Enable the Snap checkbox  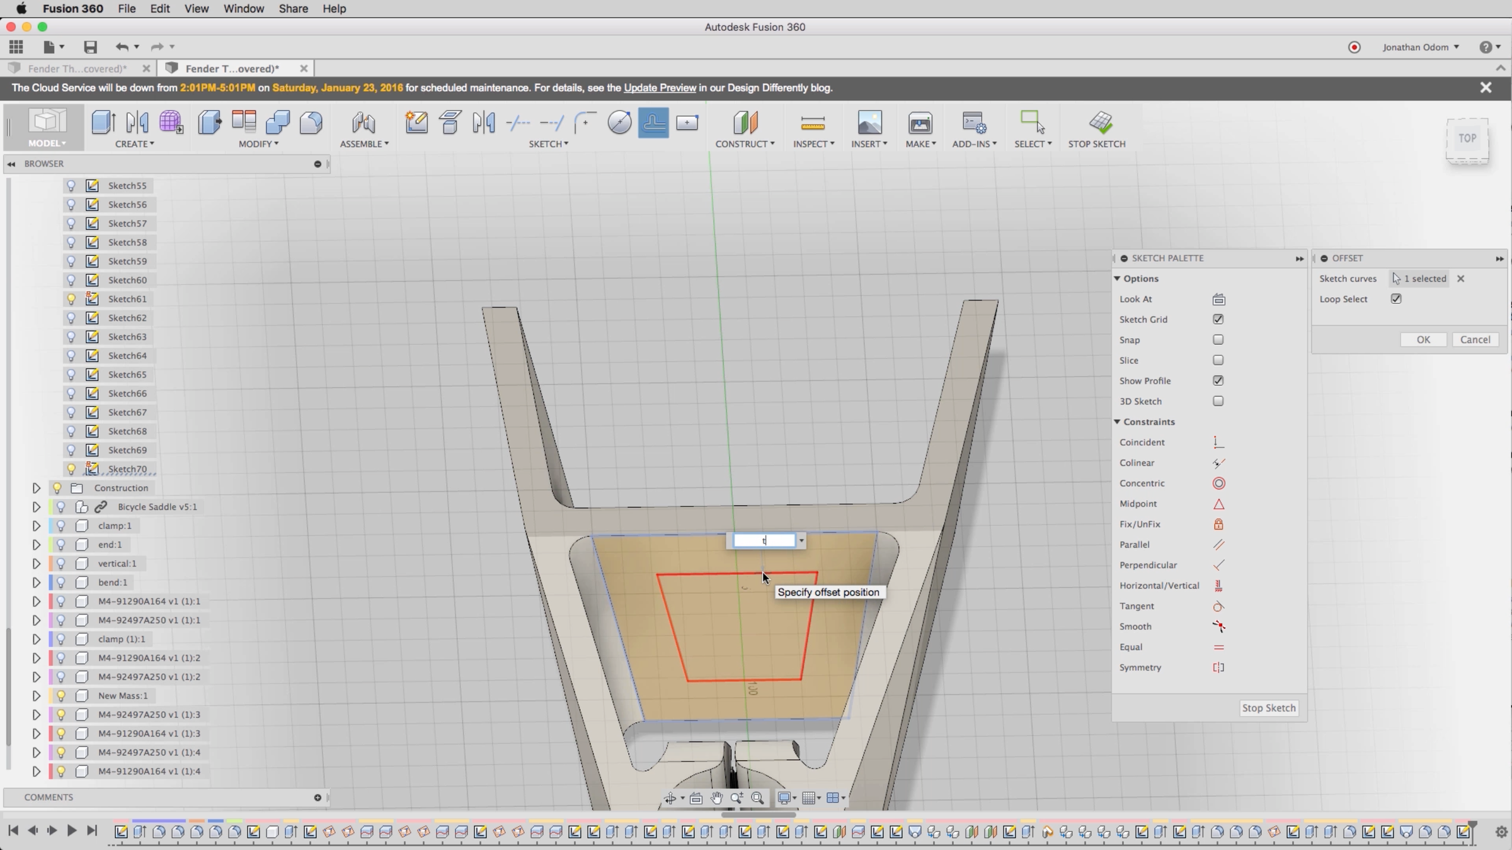tap(1218, 340)
